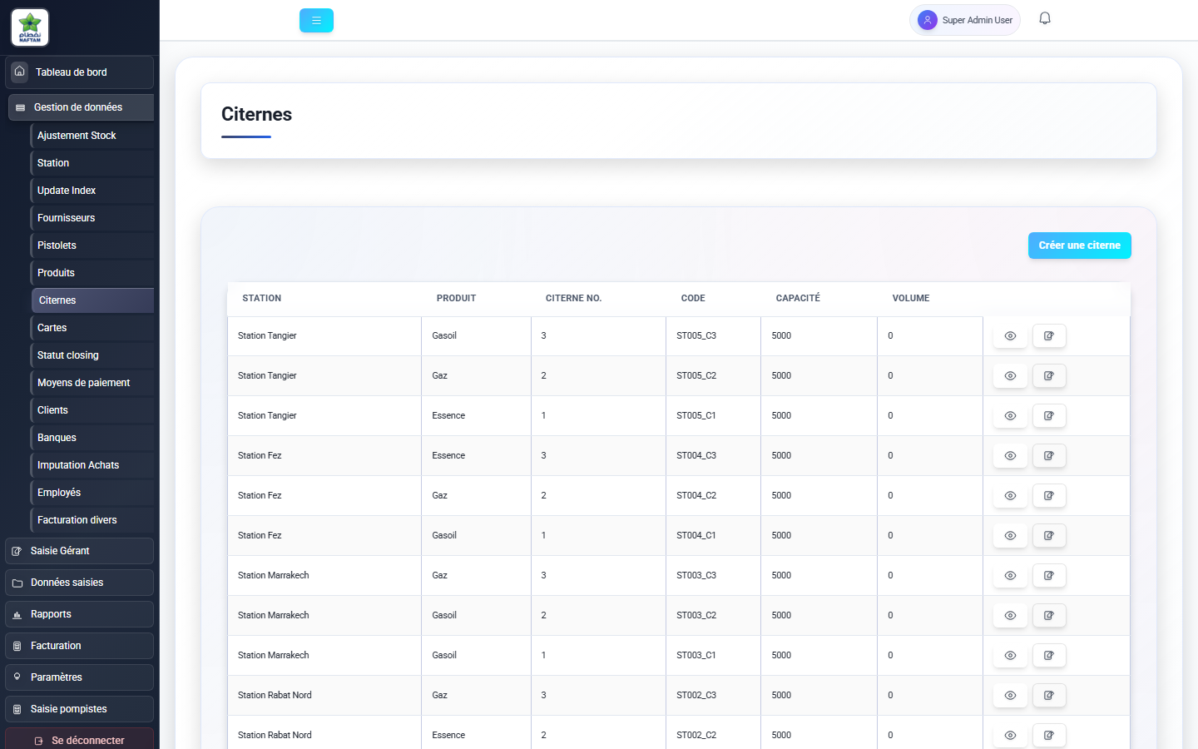Open the notifications bell

coord(1045,18)
